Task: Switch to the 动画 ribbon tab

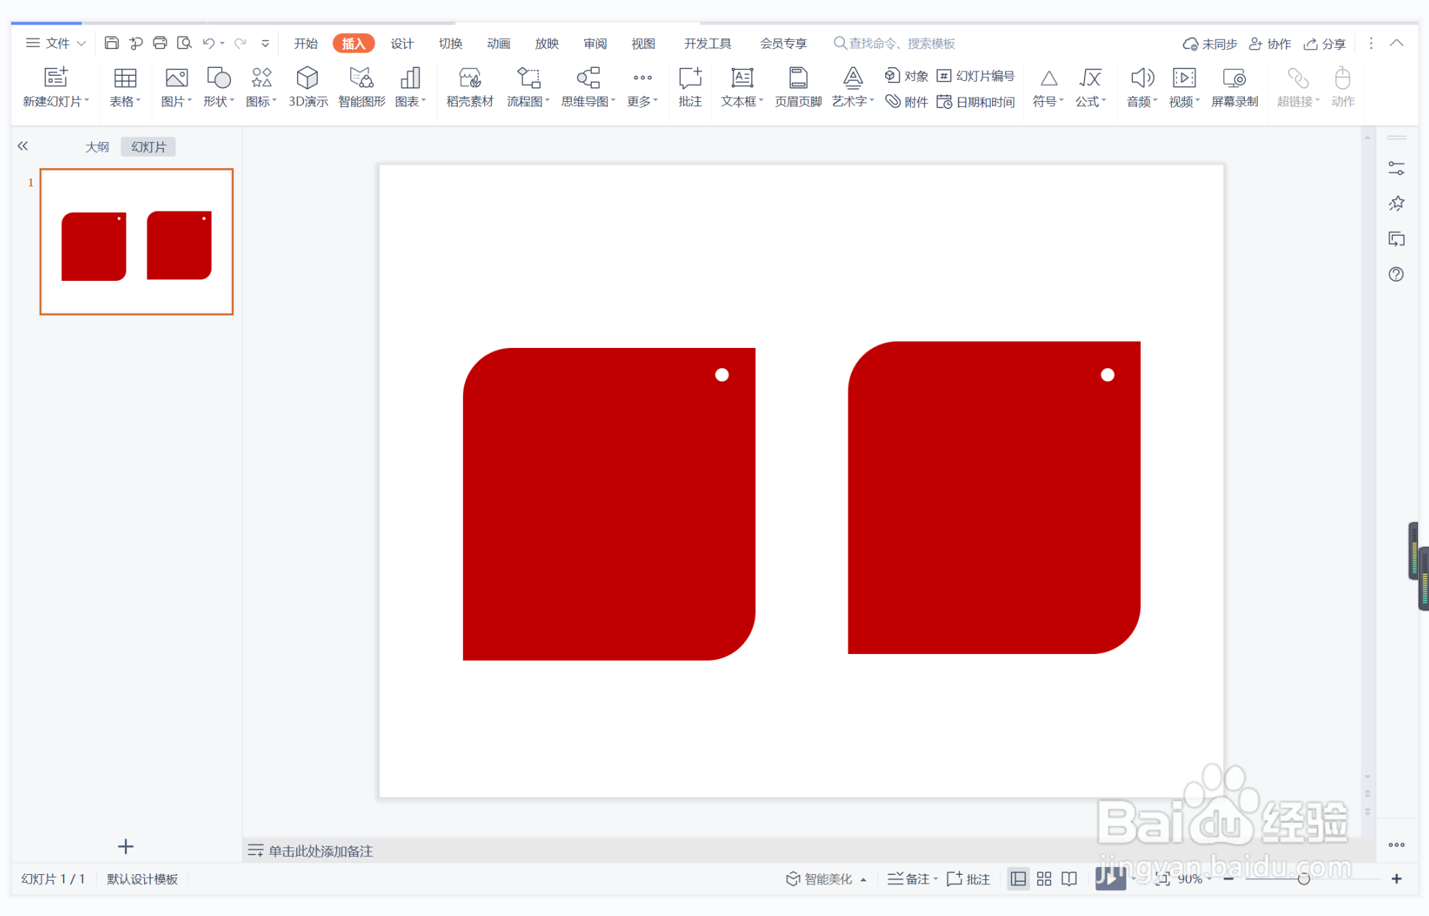Action: click(x=498, y=43)
